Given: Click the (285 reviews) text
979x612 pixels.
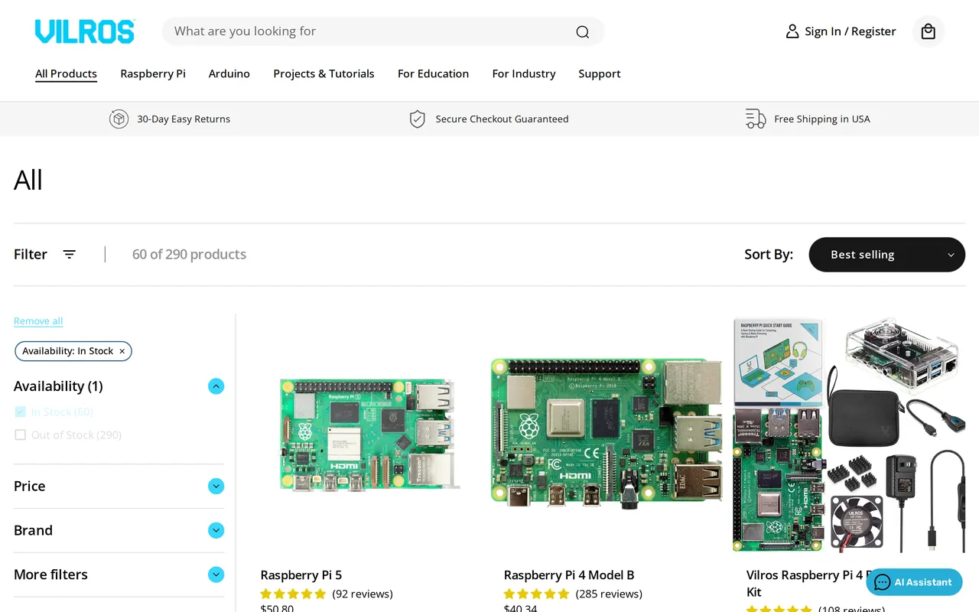Looking at the screenshot, I should tap(609, 594).
